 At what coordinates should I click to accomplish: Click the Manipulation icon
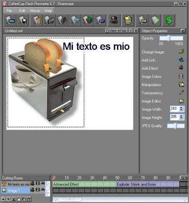coord(181,84)
